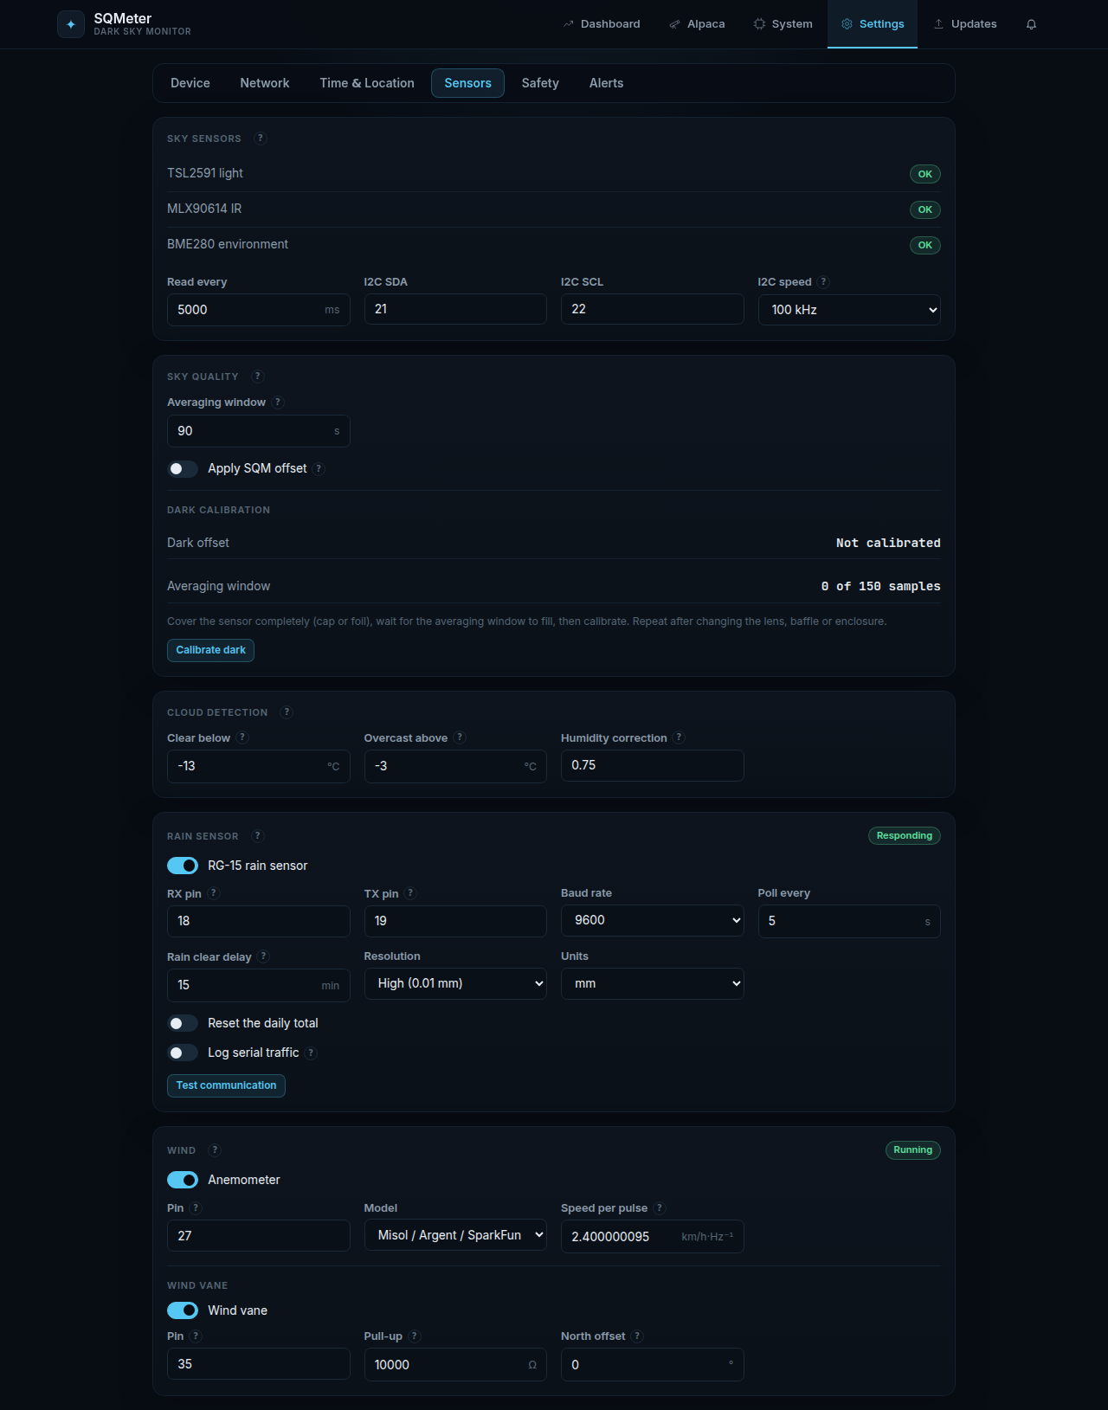Screen dimensions: 1108x1410
Task: Click the SQMeter star logo icon
Action: 71,24
